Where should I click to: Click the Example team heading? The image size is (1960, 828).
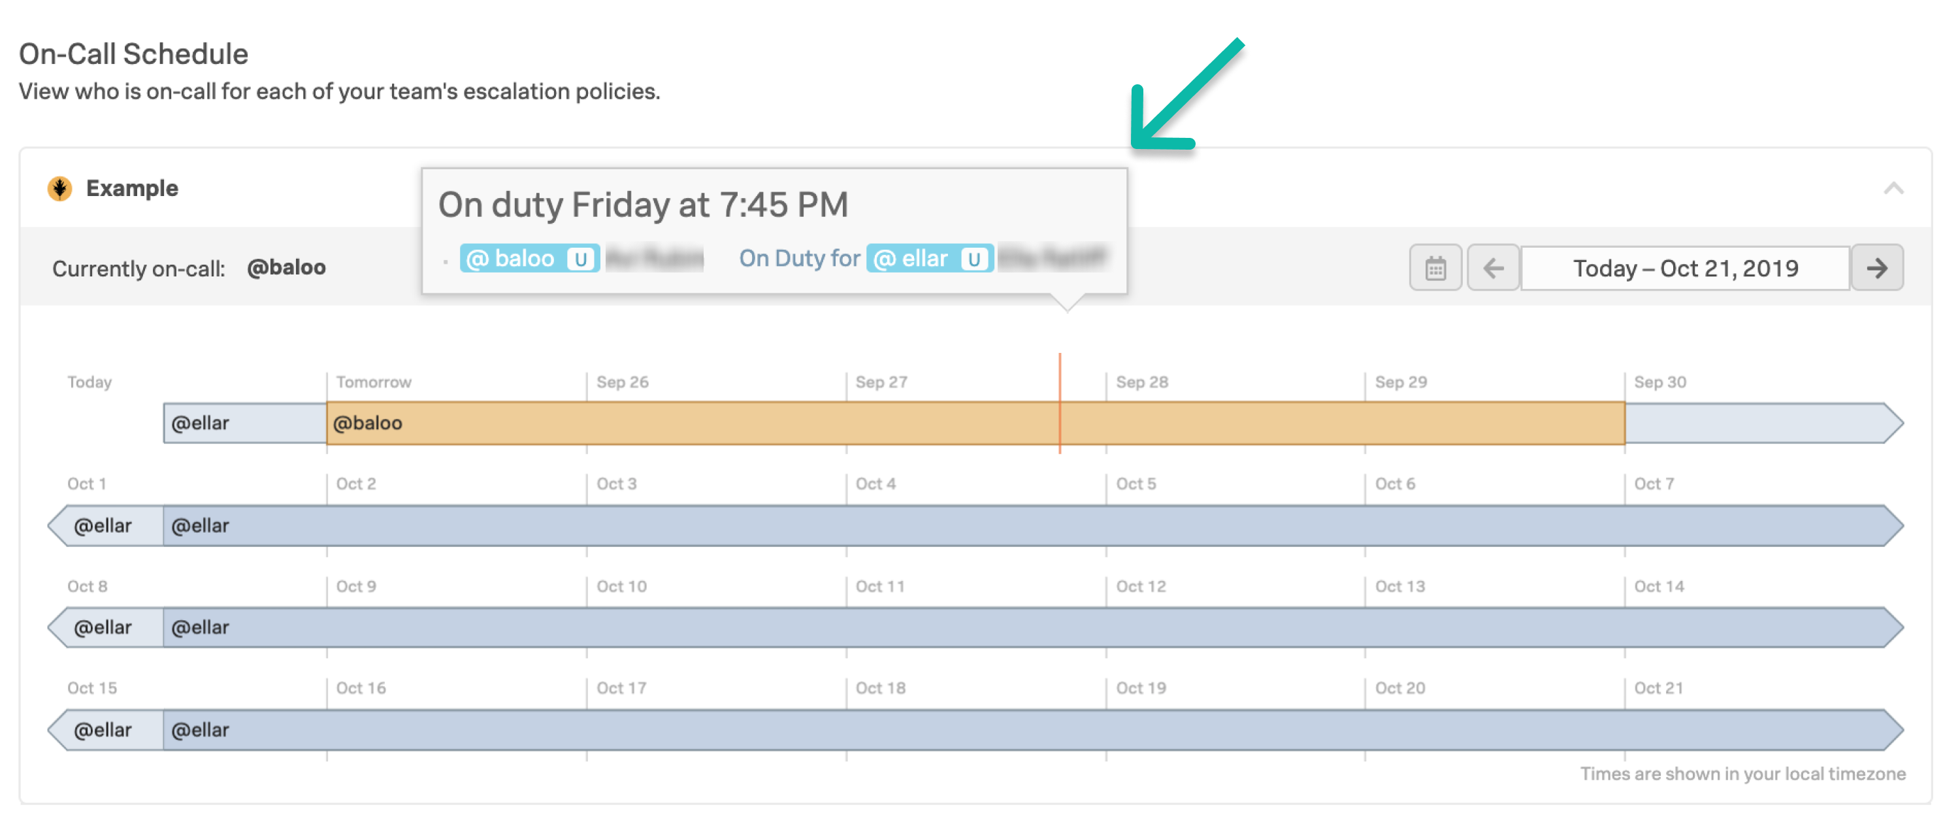(131, 188)
